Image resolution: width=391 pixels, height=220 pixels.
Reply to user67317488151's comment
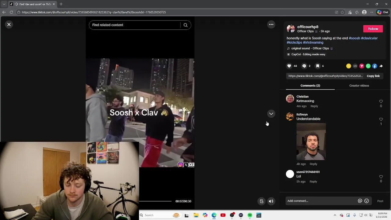313,182
